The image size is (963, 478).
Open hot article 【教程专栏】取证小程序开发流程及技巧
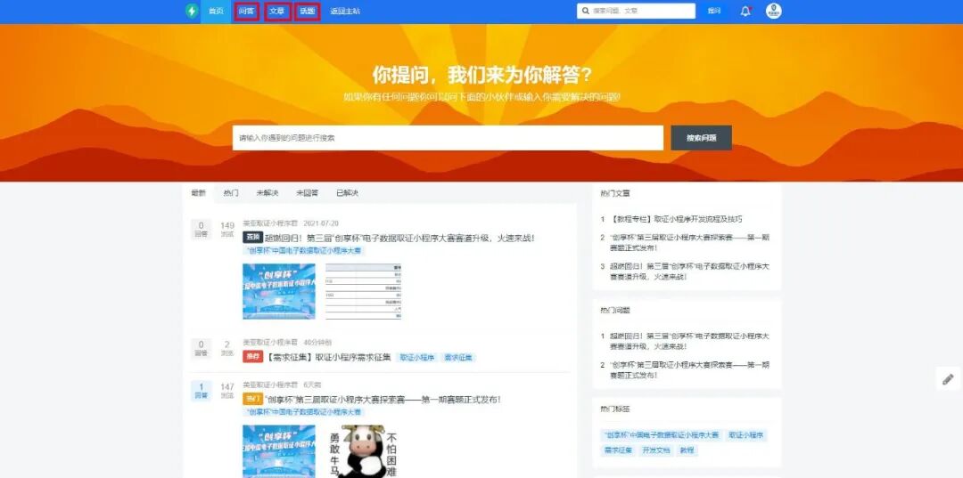[x=676, y=219]
